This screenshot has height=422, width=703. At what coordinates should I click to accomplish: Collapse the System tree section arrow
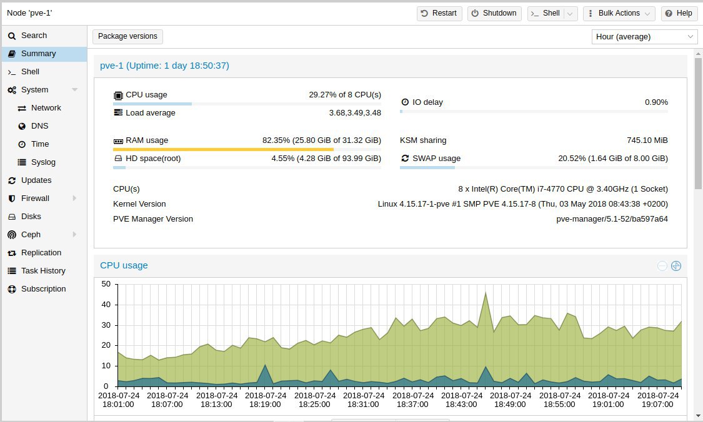[x=75, y=90]
